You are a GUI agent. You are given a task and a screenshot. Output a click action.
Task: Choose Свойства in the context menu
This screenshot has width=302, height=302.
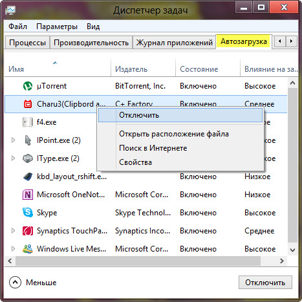pyautogui.click(x=180, y=162)
